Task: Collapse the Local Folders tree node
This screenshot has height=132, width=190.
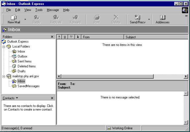Action: point(4,47)
